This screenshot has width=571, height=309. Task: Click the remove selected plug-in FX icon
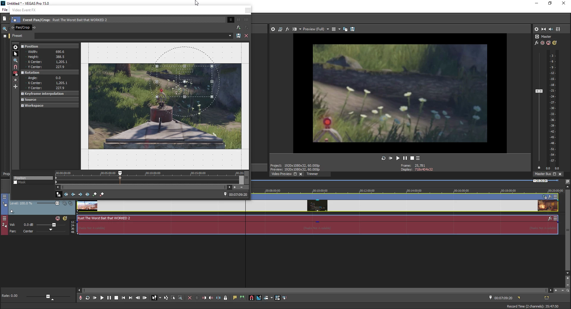tap(246, 27)
